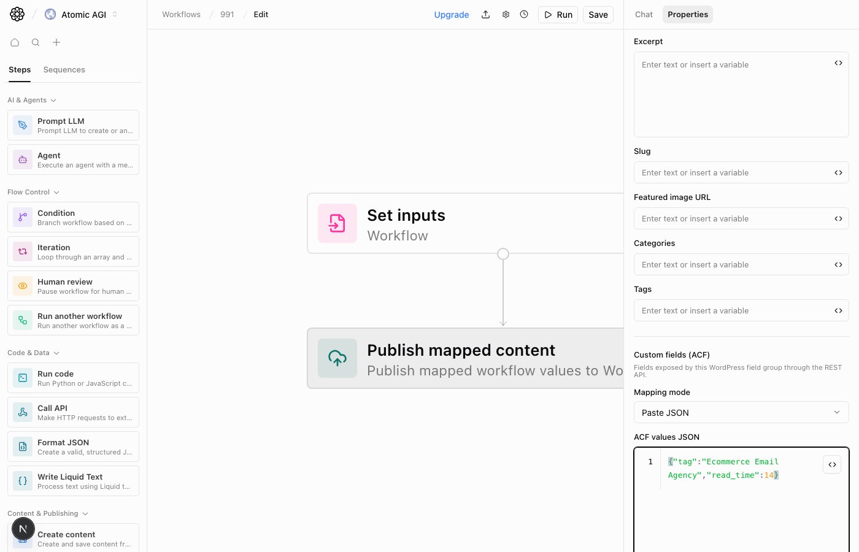Select the Run another workflow step icon
Image resolution: width=859 pixels, height=552 pixels.
23,320
